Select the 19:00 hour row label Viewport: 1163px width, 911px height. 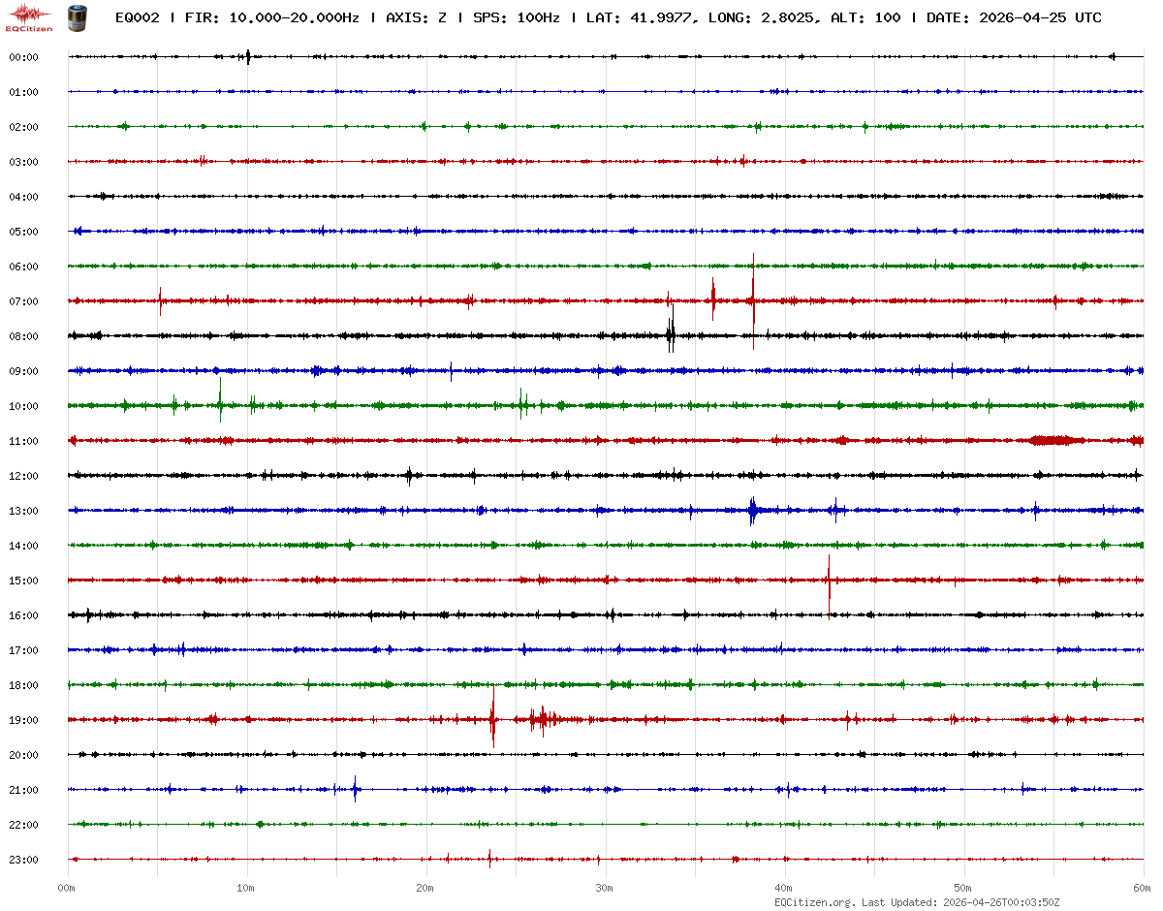click(x=23, y=720)
